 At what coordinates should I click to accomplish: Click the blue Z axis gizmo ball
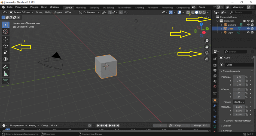[201, 24]
